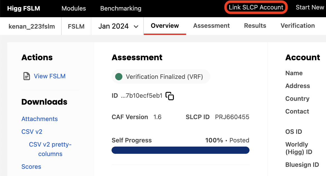Click the Self Progress bar
Image resolution: width=326 pixels, height=176 pixels.
(181, 150)
